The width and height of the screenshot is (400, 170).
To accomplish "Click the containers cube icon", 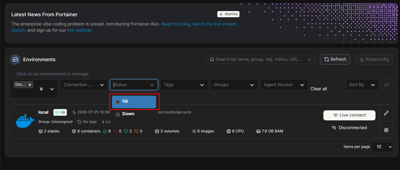I will [x=74, y=131].
